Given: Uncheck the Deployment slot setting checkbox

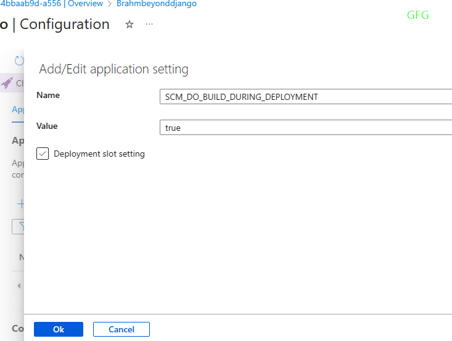Looking at the screenshot, I should (x=43, y=154).
